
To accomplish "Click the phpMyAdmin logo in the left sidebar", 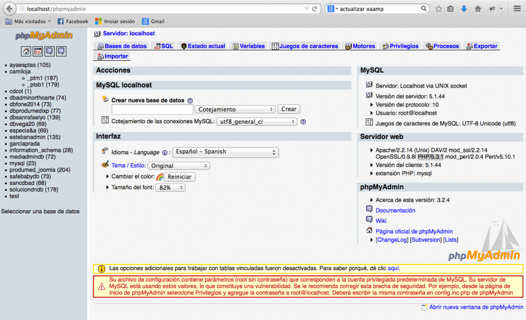I will (x=44, y=35).
